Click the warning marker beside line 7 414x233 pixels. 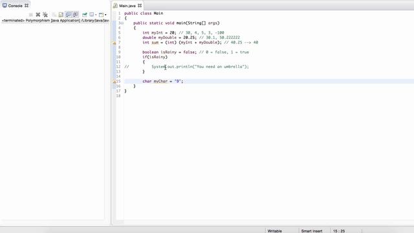114,43
